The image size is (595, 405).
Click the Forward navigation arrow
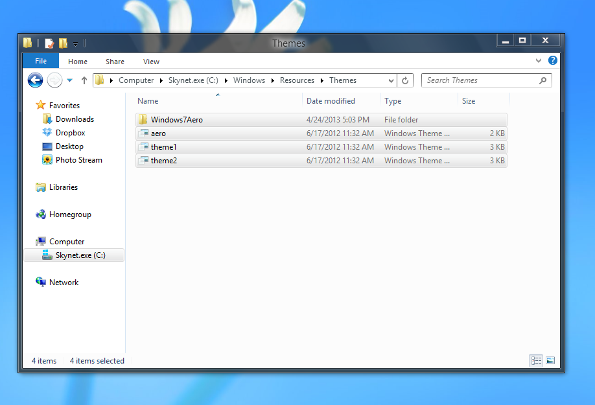[x=54, y=80]
